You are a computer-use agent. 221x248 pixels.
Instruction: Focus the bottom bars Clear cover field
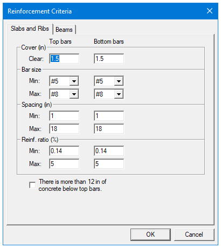(x=109, y=59)
